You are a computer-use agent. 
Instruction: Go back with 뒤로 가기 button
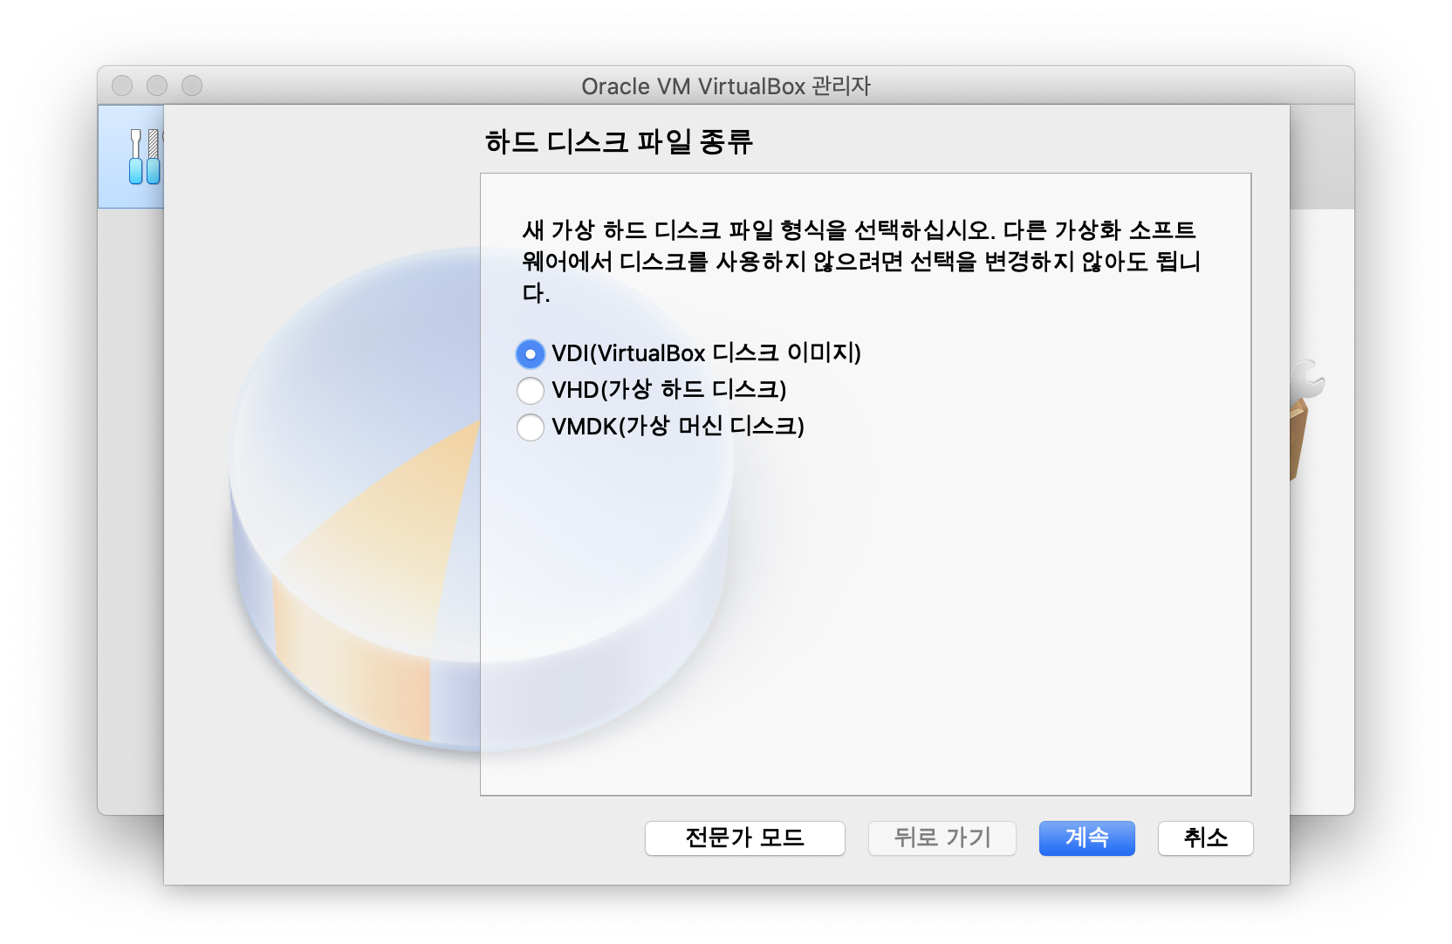[x=942, y=838]
